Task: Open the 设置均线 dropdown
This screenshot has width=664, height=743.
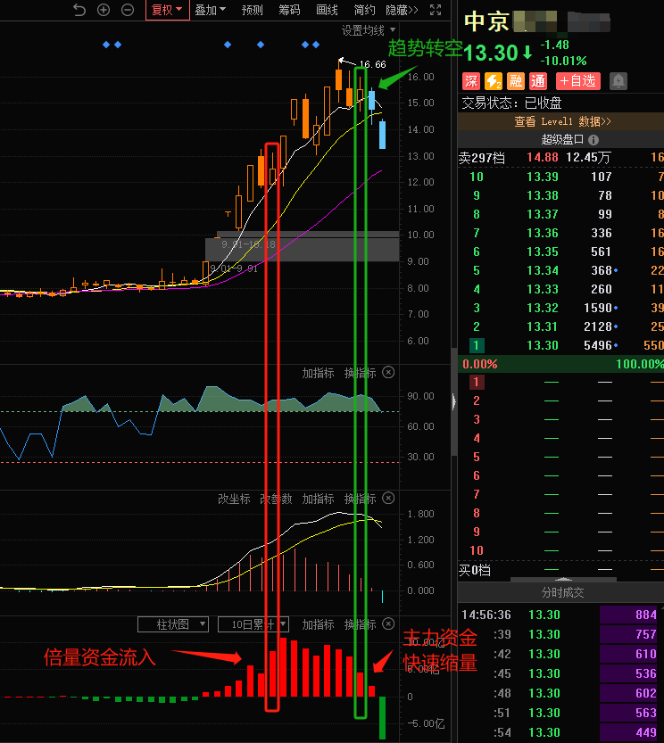Action: point(369,31)
